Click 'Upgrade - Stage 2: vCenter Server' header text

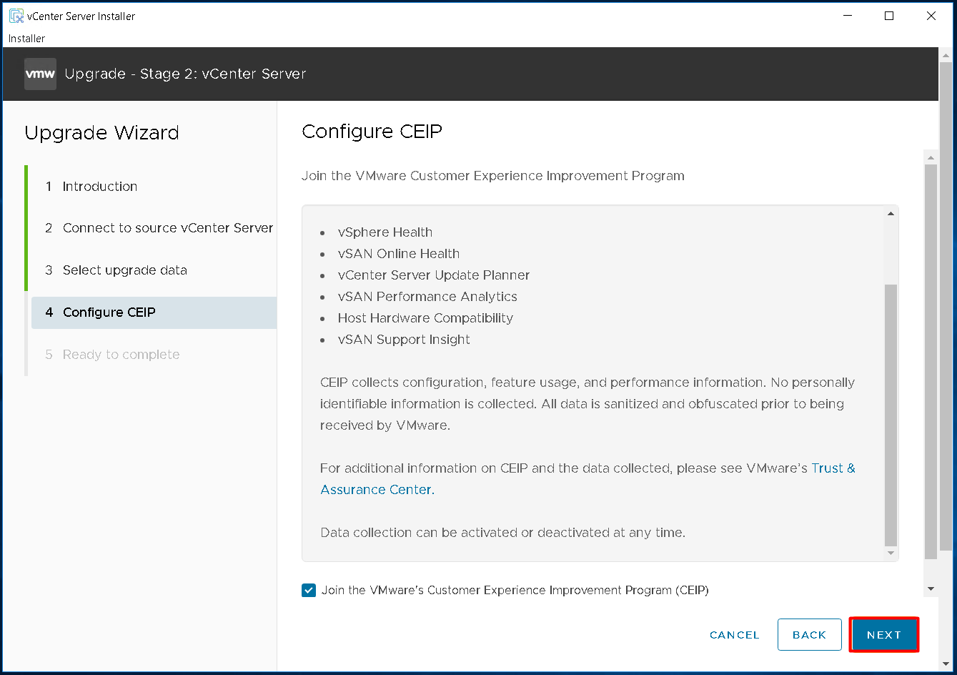(185, 74)
